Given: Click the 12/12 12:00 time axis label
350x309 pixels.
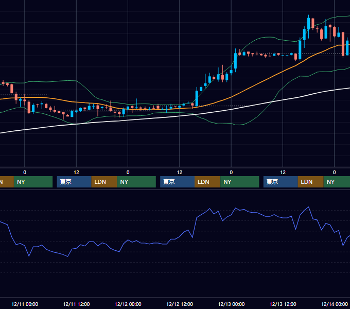Looking at the screenshot, I should point(180,304).
